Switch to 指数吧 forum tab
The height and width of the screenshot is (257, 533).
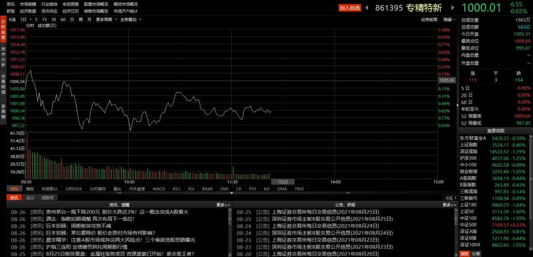47,198
